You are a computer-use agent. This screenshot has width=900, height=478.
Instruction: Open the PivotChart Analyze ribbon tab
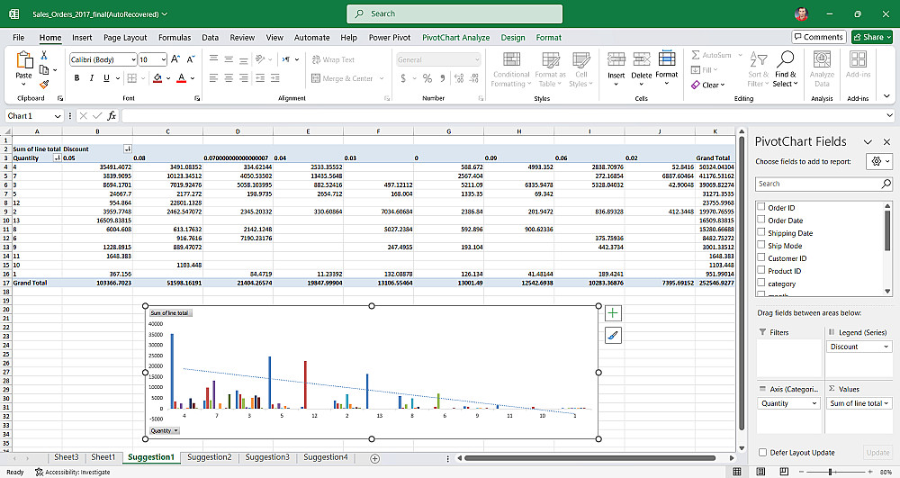point(455,37)
